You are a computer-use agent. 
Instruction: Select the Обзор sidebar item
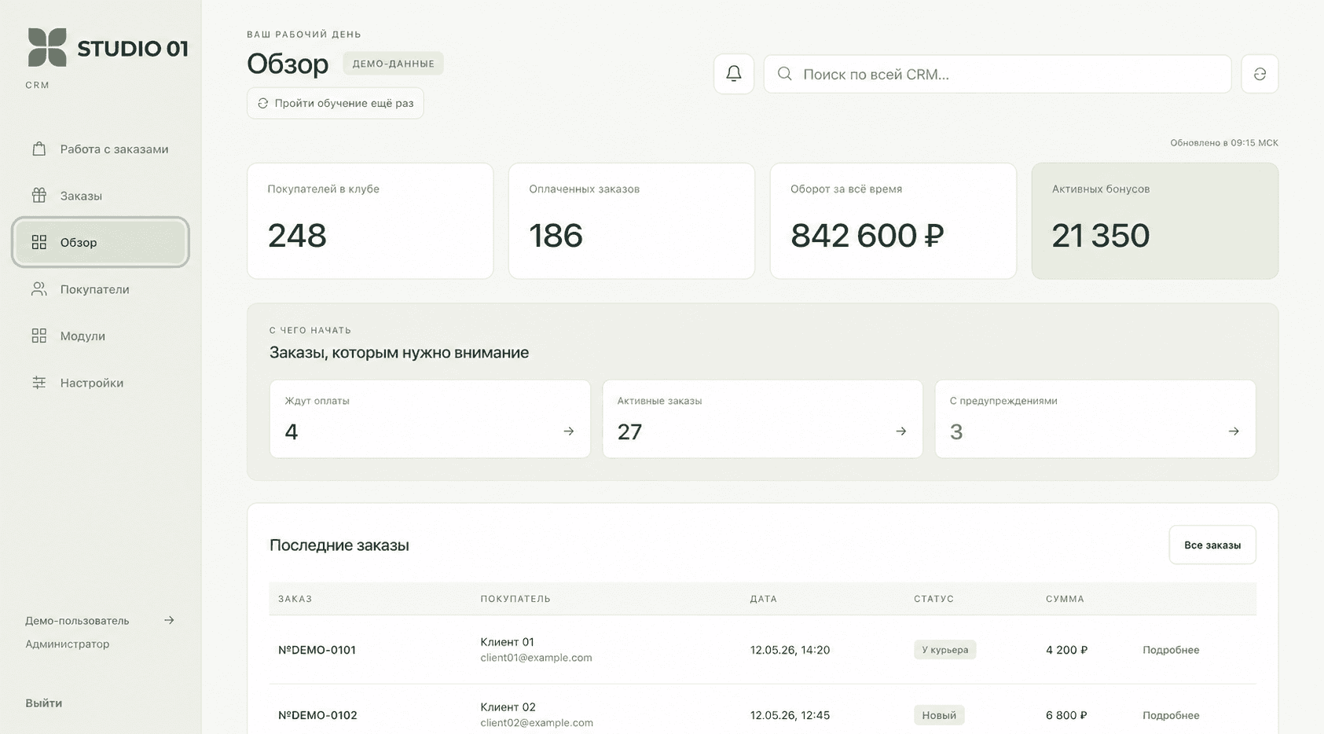[101, 242]
